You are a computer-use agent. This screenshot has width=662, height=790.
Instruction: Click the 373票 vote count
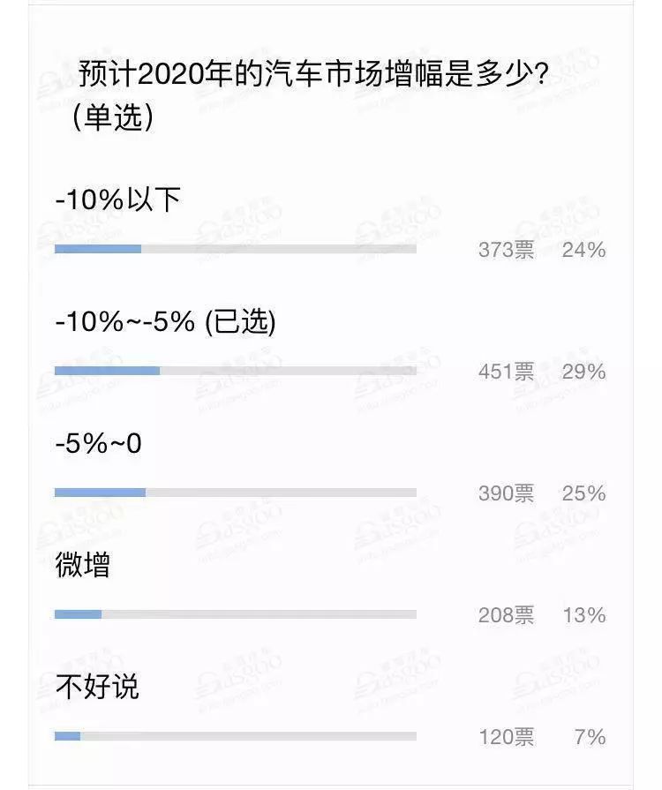(x=506, y=250)
